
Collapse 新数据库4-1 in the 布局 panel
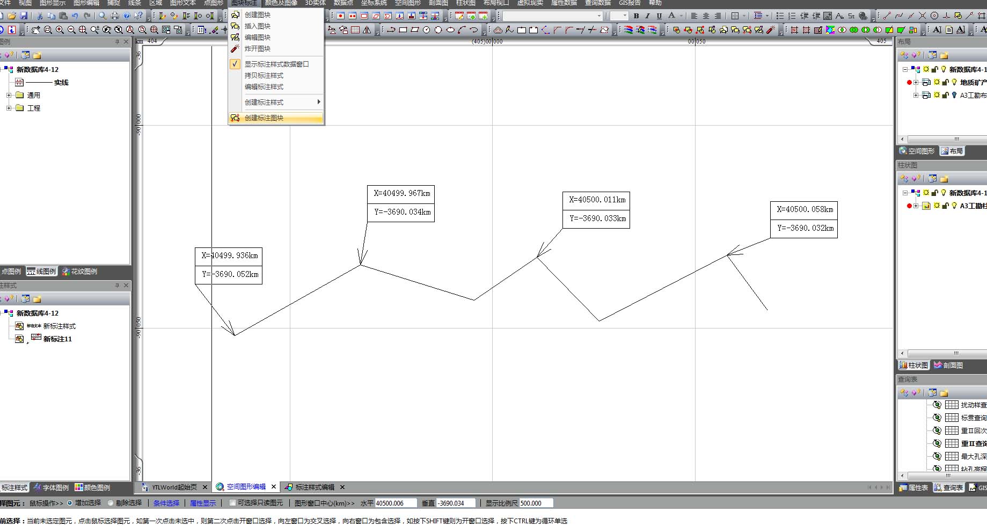pyautogui.click(x=905, y=69)
